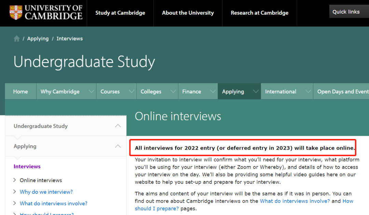
Task: Follow the 'What do interviews involve?' paragraph link
Action: 295,201
